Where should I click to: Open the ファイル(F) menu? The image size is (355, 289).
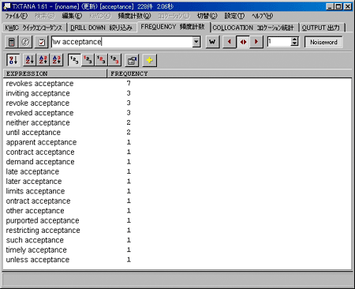pos(17,16)
